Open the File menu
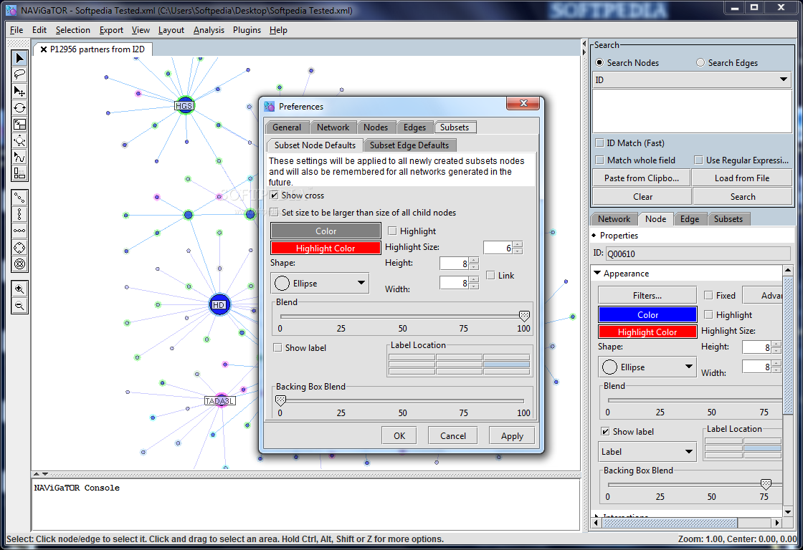Screen dimensions: 803x550 point(16,30)
